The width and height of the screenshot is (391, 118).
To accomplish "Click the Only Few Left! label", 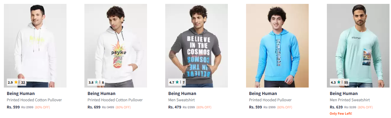I will coord(341,114).
